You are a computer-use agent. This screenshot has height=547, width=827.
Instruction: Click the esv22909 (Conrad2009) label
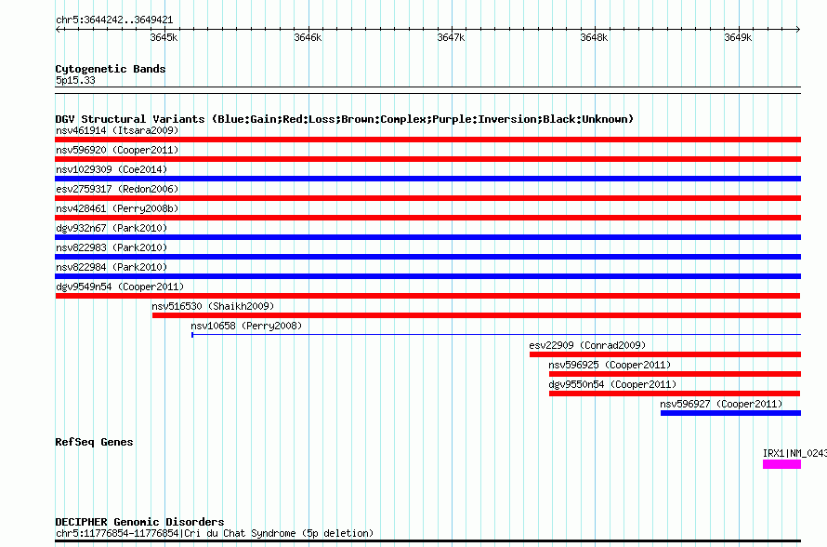tap(587, 345)
